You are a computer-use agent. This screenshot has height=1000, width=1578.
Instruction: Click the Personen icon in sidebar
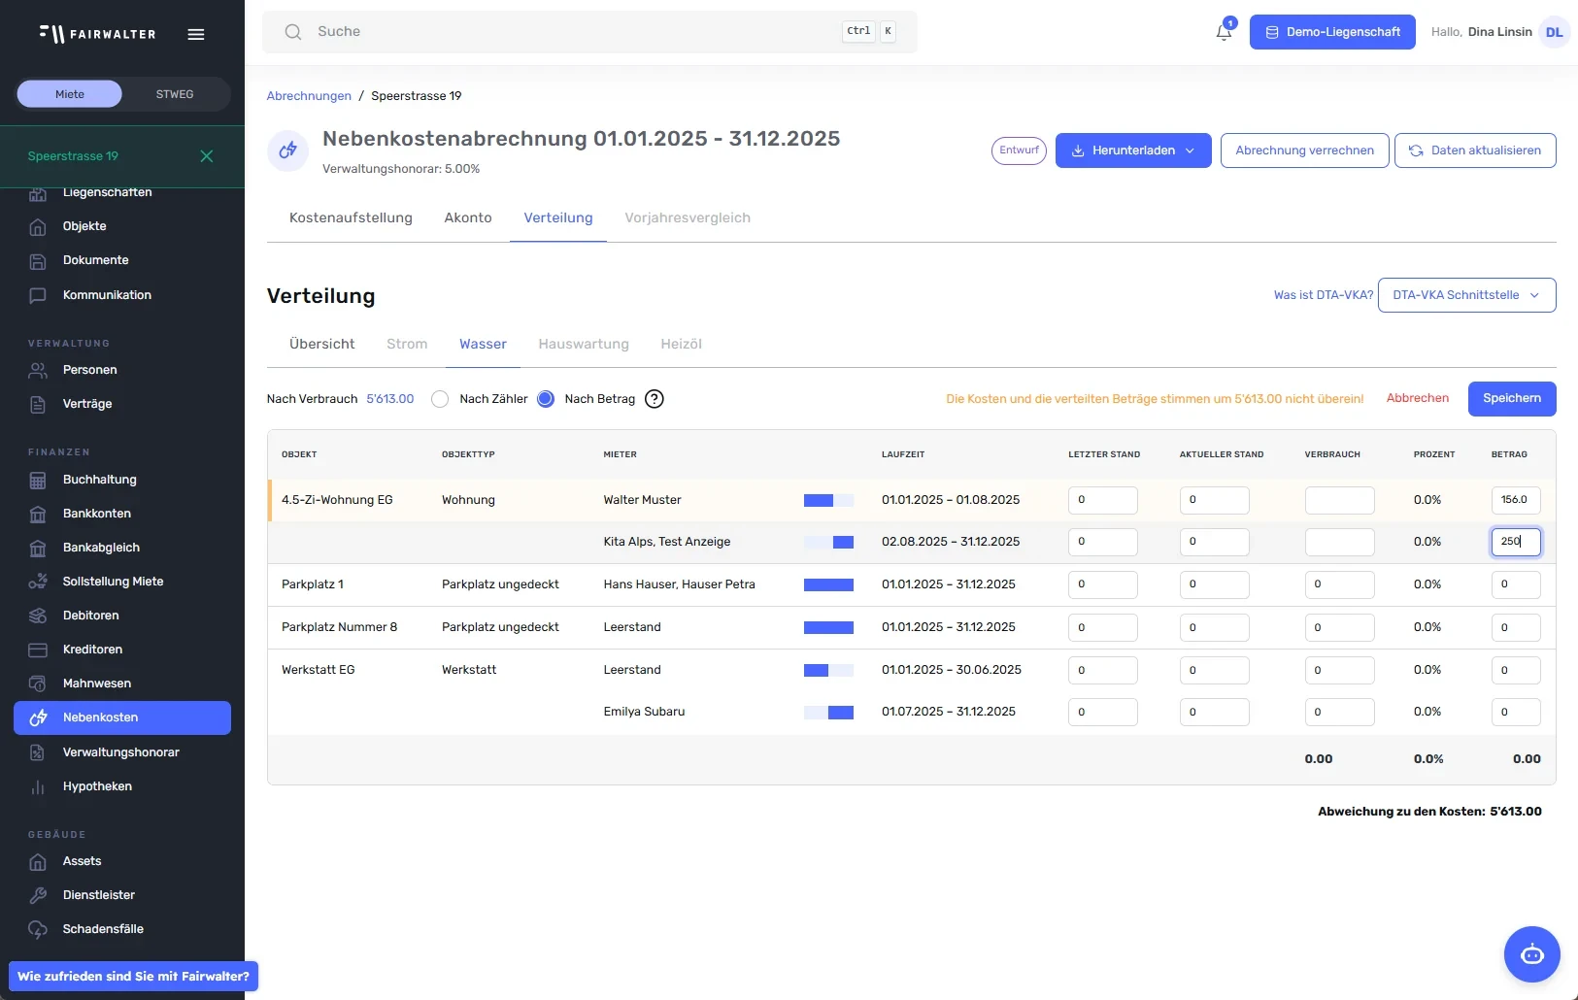point(38,371)
